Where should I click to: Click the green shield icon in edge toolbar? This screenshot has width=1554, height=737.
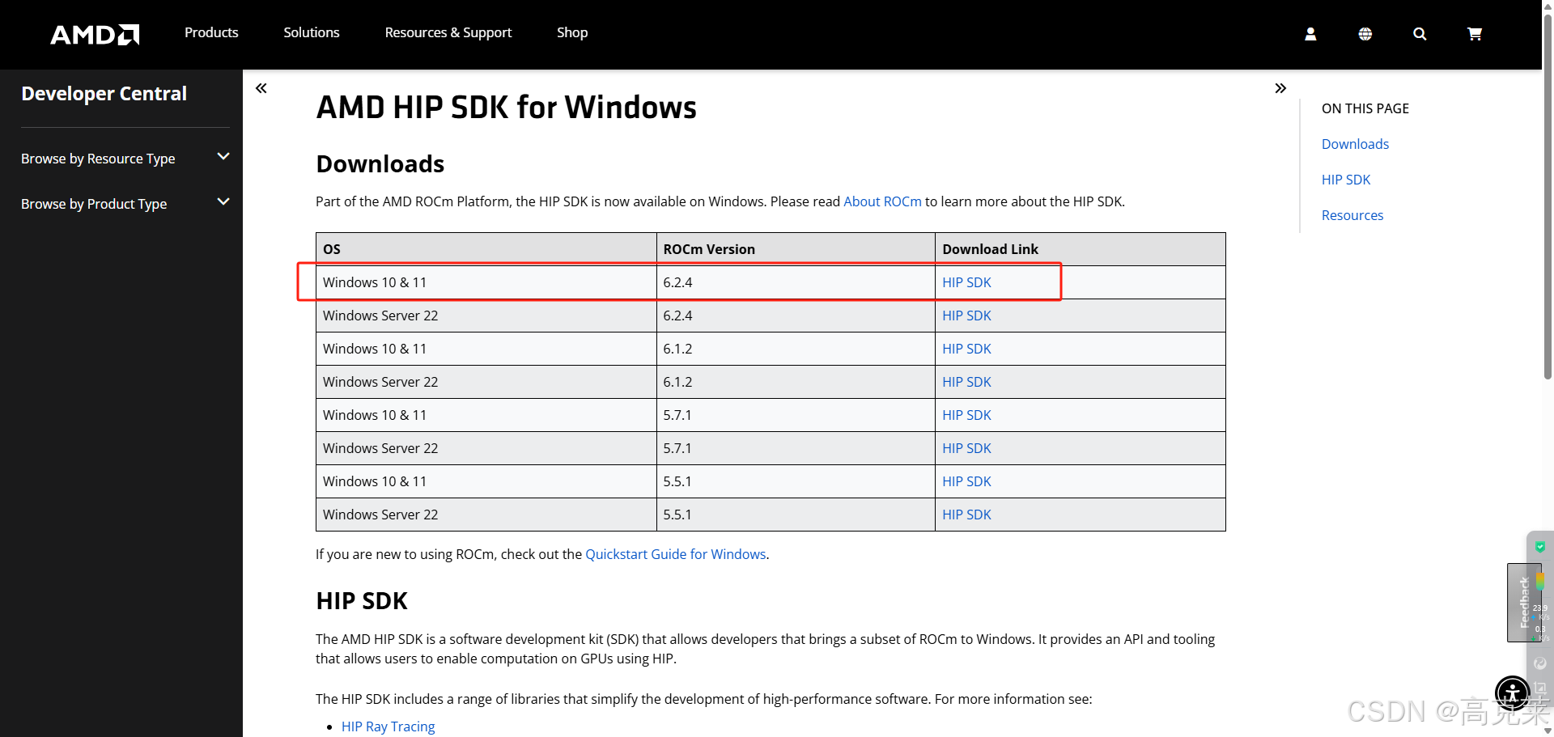1539,547
